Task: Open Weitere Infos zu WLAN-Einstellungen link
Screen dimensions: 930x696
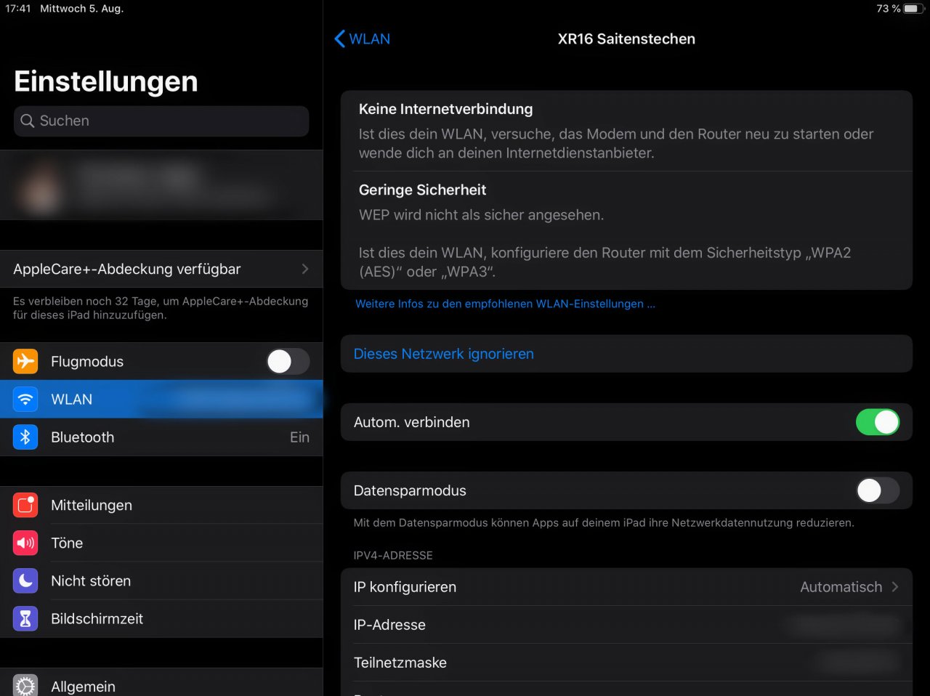Action: 505,304
